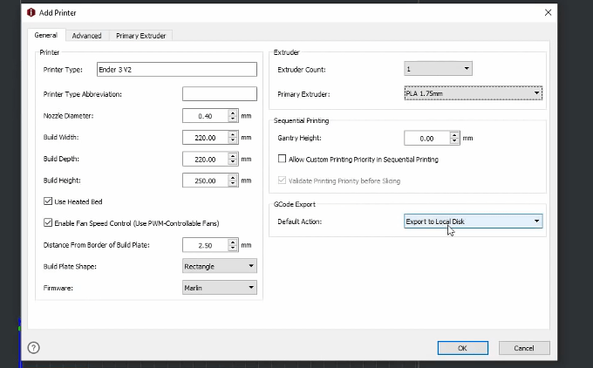Viewport: 593px width, 368px height.
Task: Open the Build Plate Shape dropdown
Action: (220, 266)
